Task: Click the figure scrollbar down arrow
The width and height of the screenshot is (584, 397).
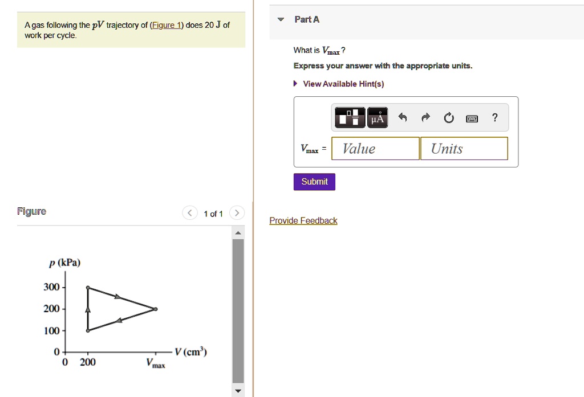Action: tap(238, 391)
